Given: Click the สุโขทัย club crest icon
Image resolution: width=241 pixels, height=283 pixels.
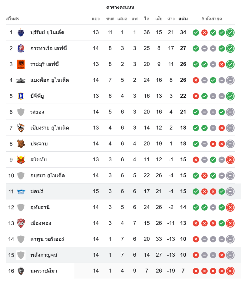Looking at the screenshot, I should 21,160.
